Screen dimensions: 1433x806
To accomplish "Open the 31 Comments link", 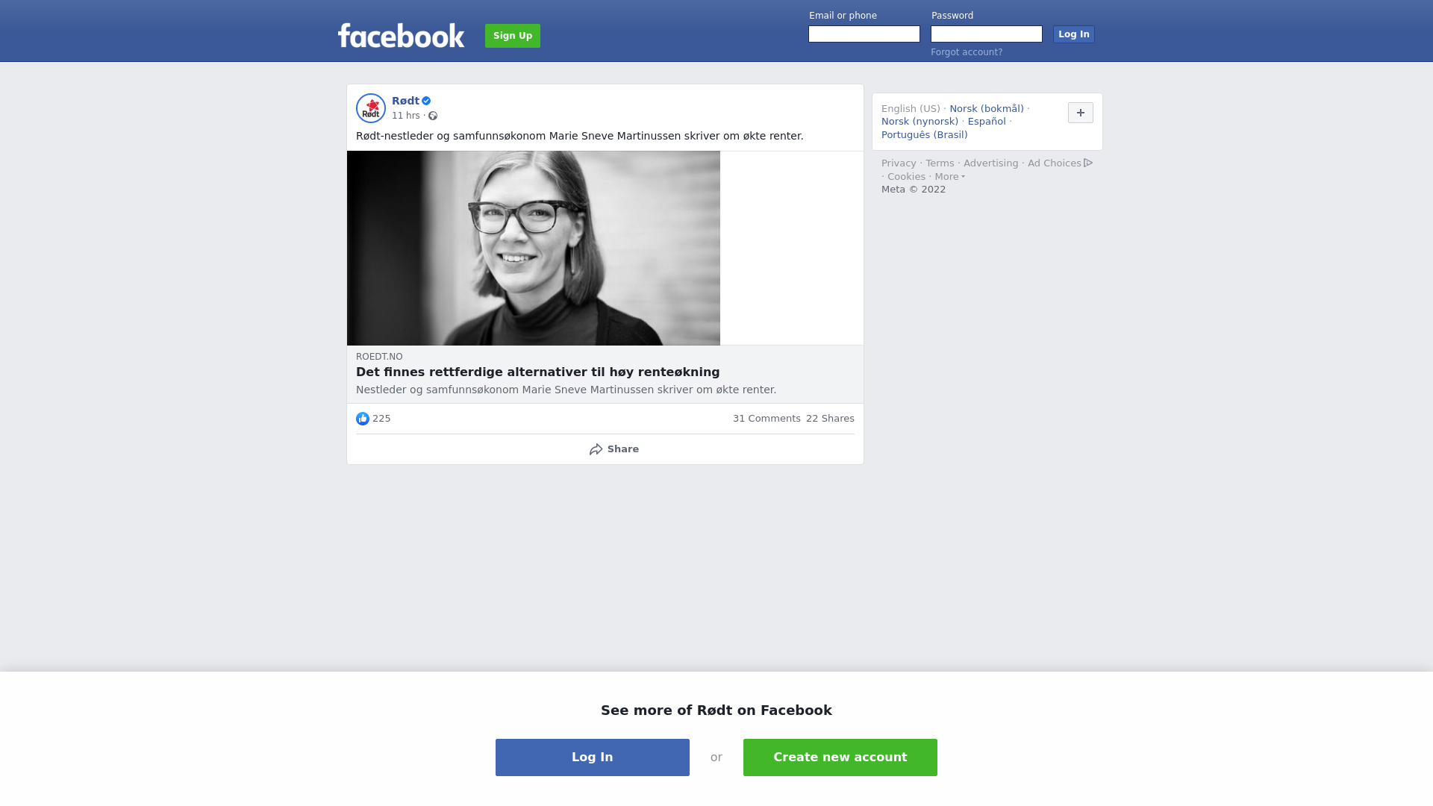I will [767, 419].
